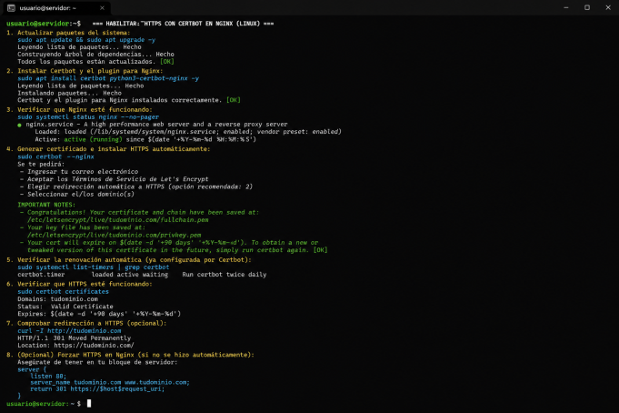The width and height of the screenshot is (619, 413).
Task: Maximize the terminal window
Action: [x=587, y=7]
